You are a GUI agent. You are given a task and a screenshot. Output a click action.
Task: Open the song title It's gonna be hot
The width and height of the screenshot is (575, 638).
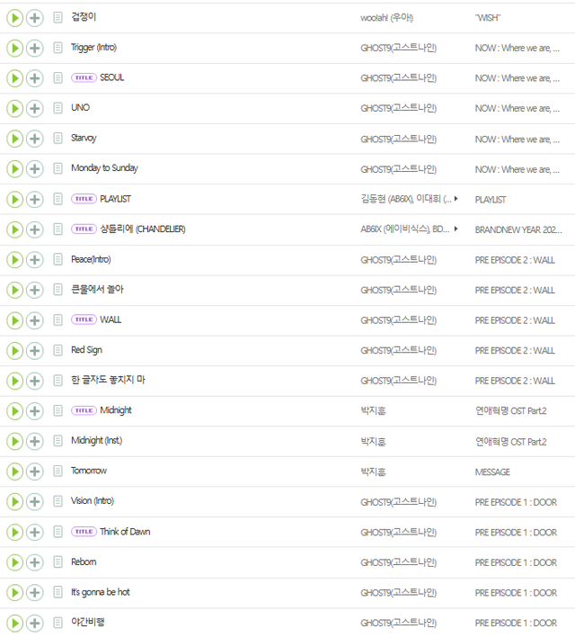100,592
